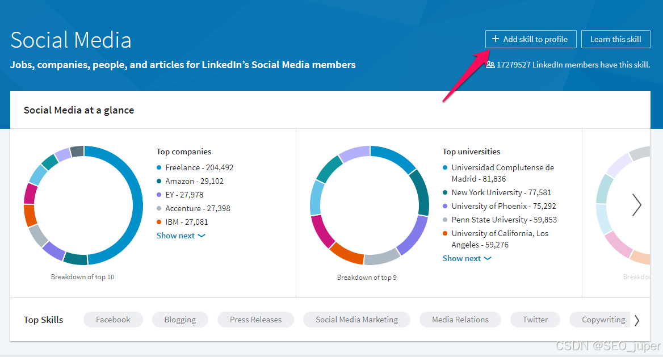Advance Top Skills list with right chevron
Screen dimensions: 663x357
[637, 320]
